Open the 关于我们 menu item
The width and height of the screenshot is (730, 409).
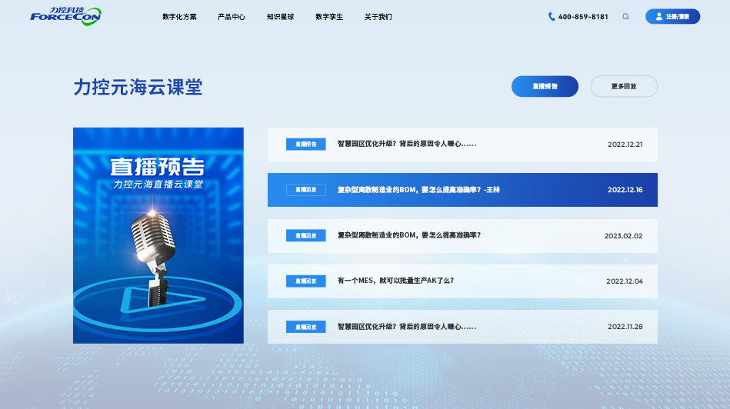click(378, 17)
